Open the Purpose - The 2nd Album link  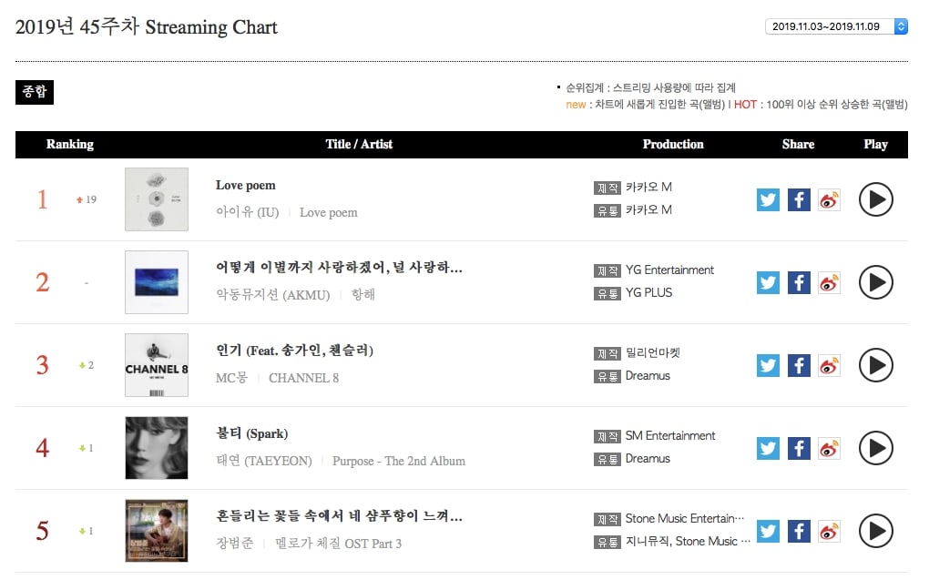pos(399,461)
